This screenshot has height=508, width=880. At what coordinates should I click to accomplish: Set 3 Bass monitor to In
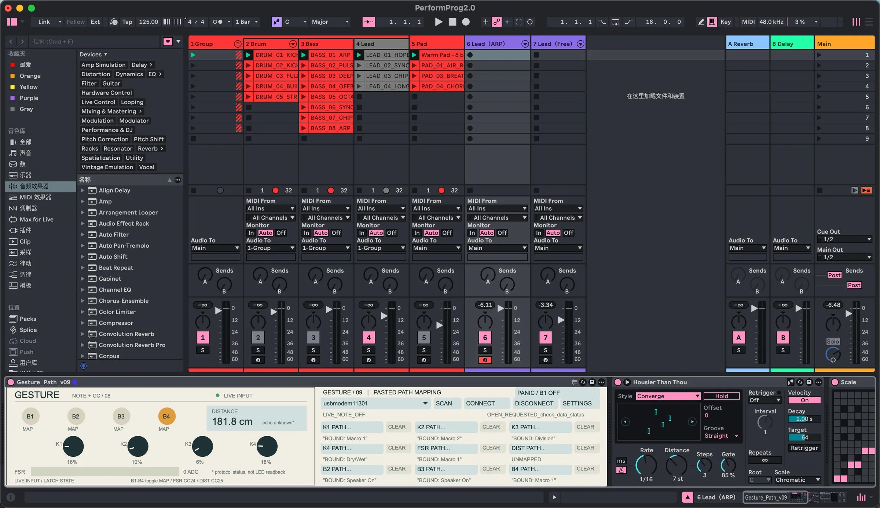coord(306,233)
